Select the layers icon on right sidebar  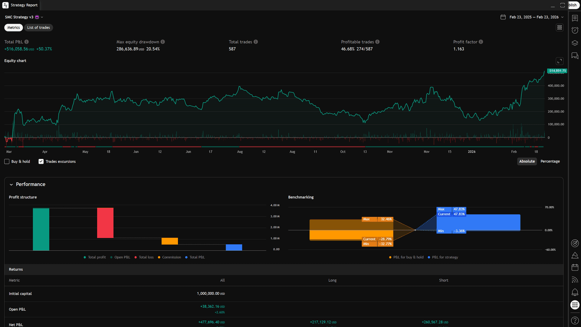click(575, 43)
